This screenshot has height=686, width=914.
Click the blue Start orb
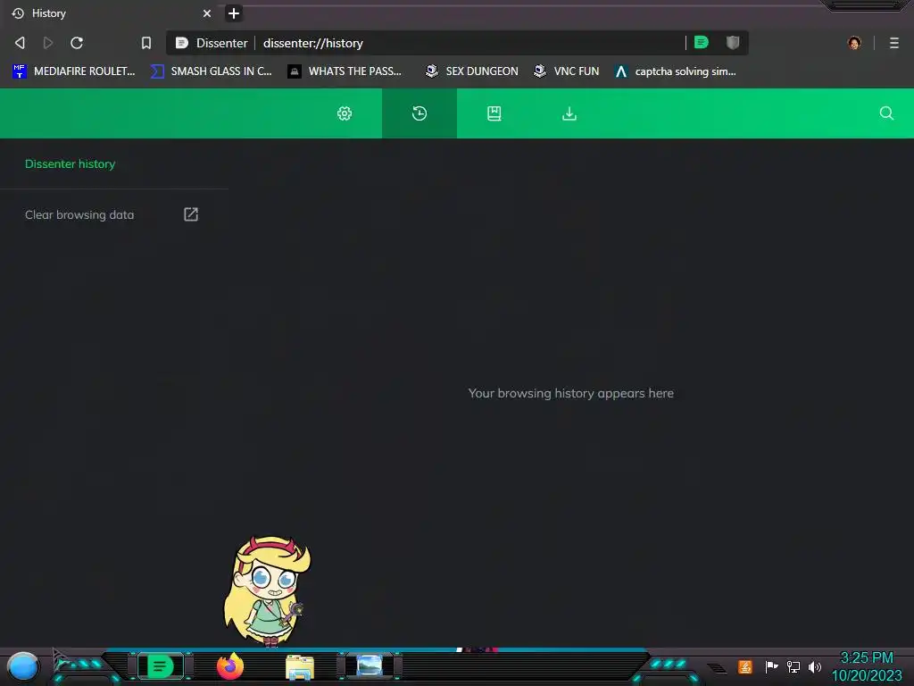(x=22, y=666)
